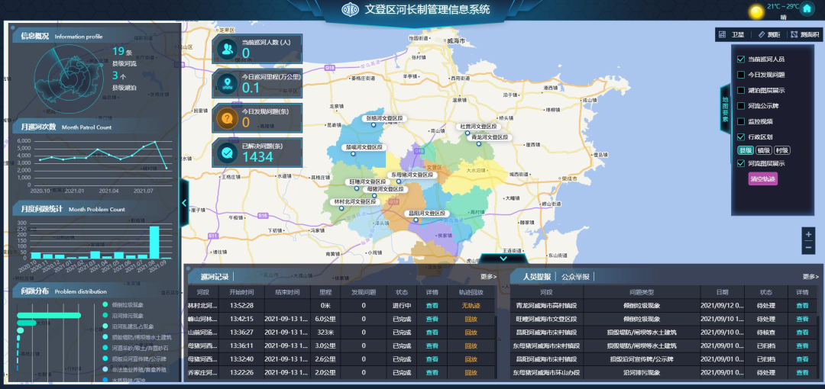Image resolution: width=825 pixels, height=389 pixels.
Task: Select the 镇级 administrative level option
Action: 762,150
